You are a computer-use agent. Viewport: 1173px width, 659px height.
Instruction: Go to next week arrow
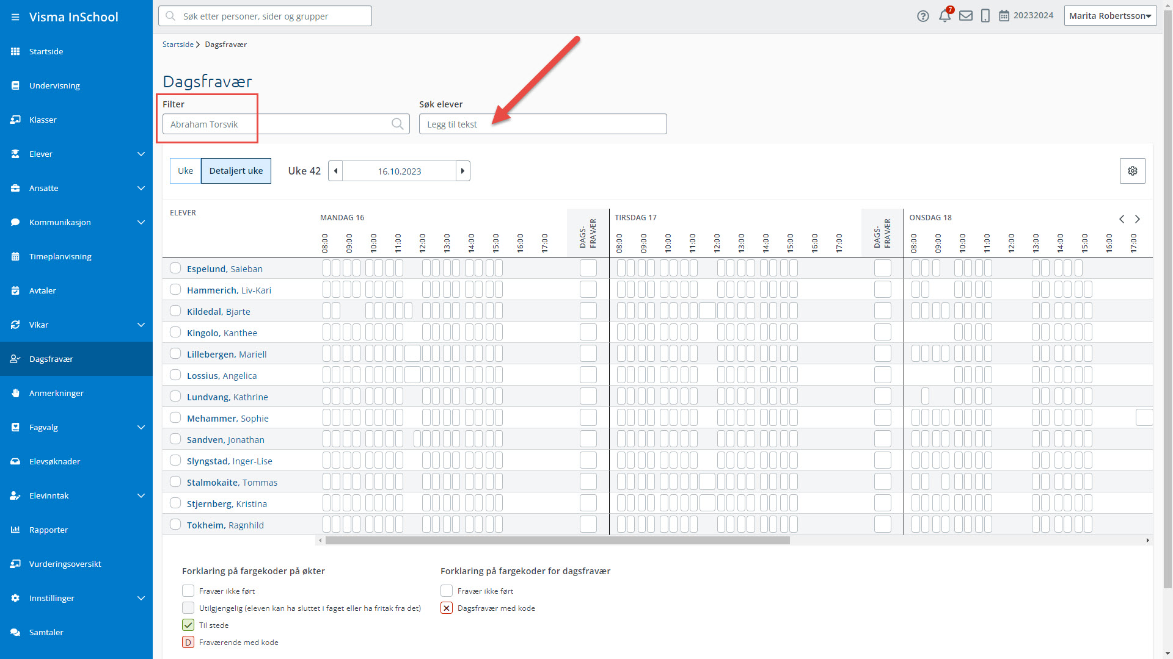click(x=462, y=171)
